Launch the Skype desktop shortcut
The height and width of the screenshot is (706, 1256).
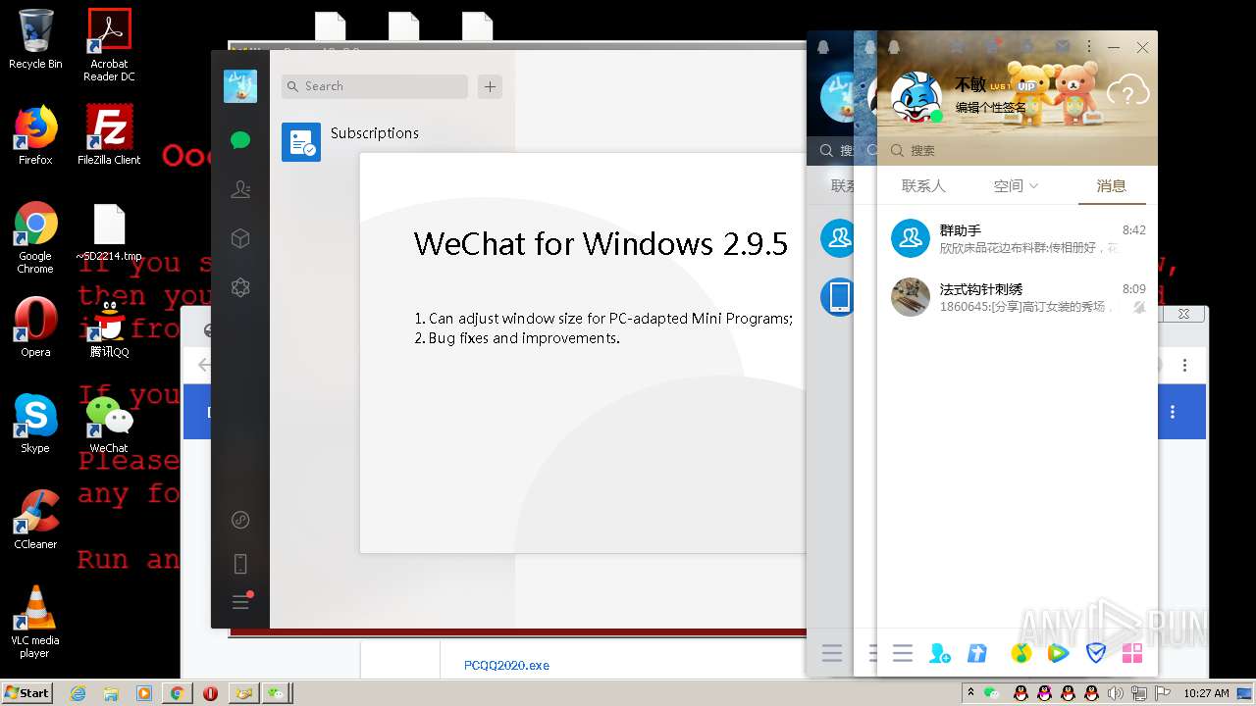pyautogui.click(x=35, y=424)
